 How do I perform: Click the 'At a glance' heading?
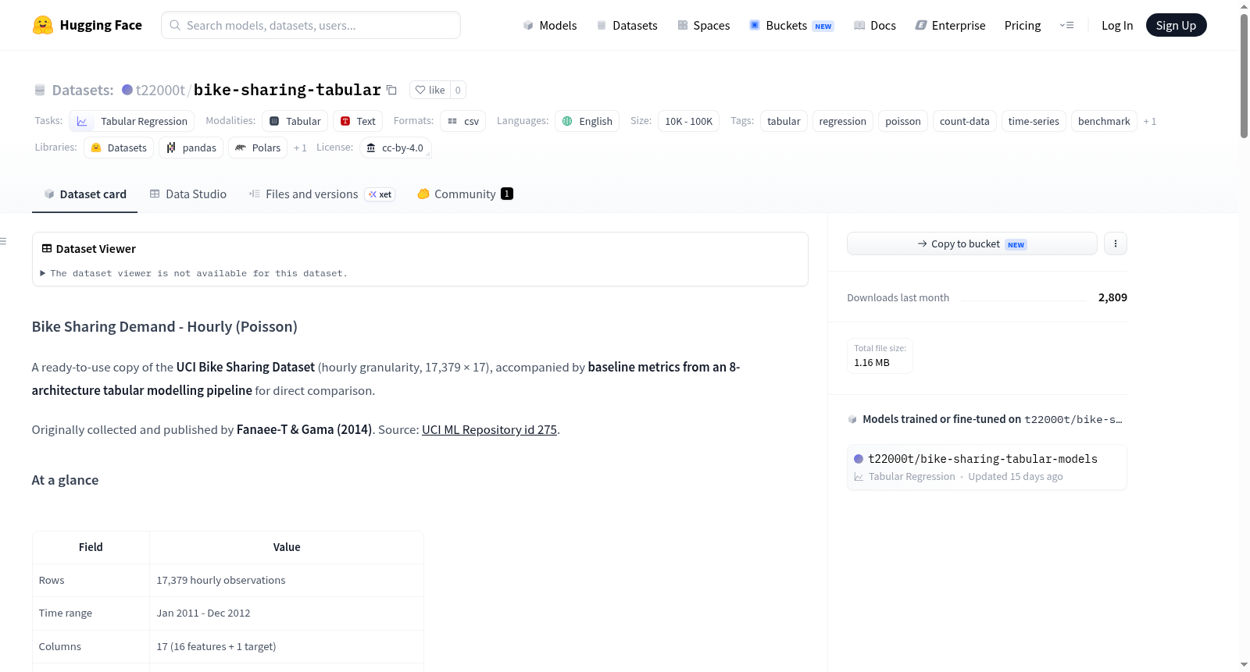pos(66,480)
